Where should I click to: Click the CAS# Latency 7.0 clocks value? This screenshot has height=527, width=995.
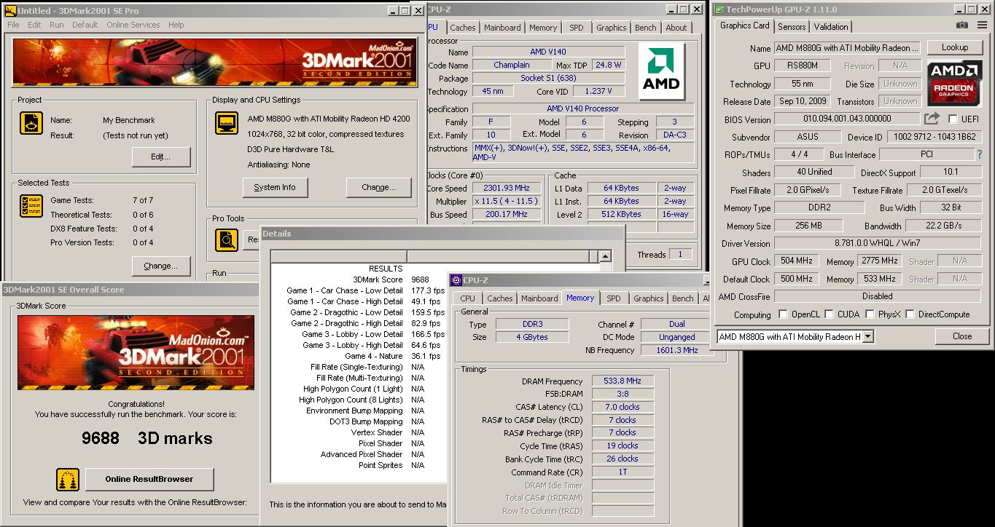623,407
